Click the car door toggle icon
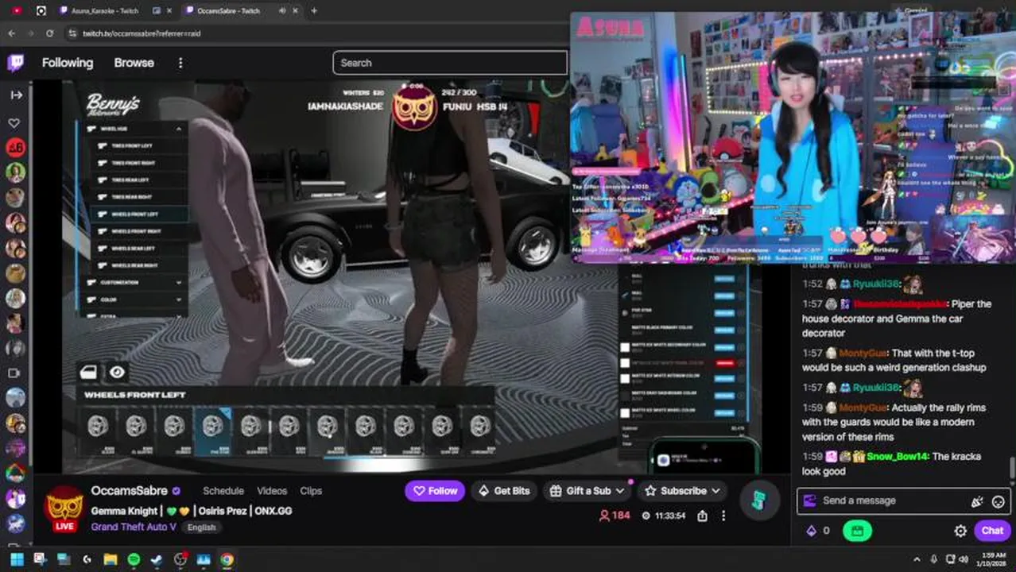This screenshot has width=1016, height=572. tap(89, 372)
